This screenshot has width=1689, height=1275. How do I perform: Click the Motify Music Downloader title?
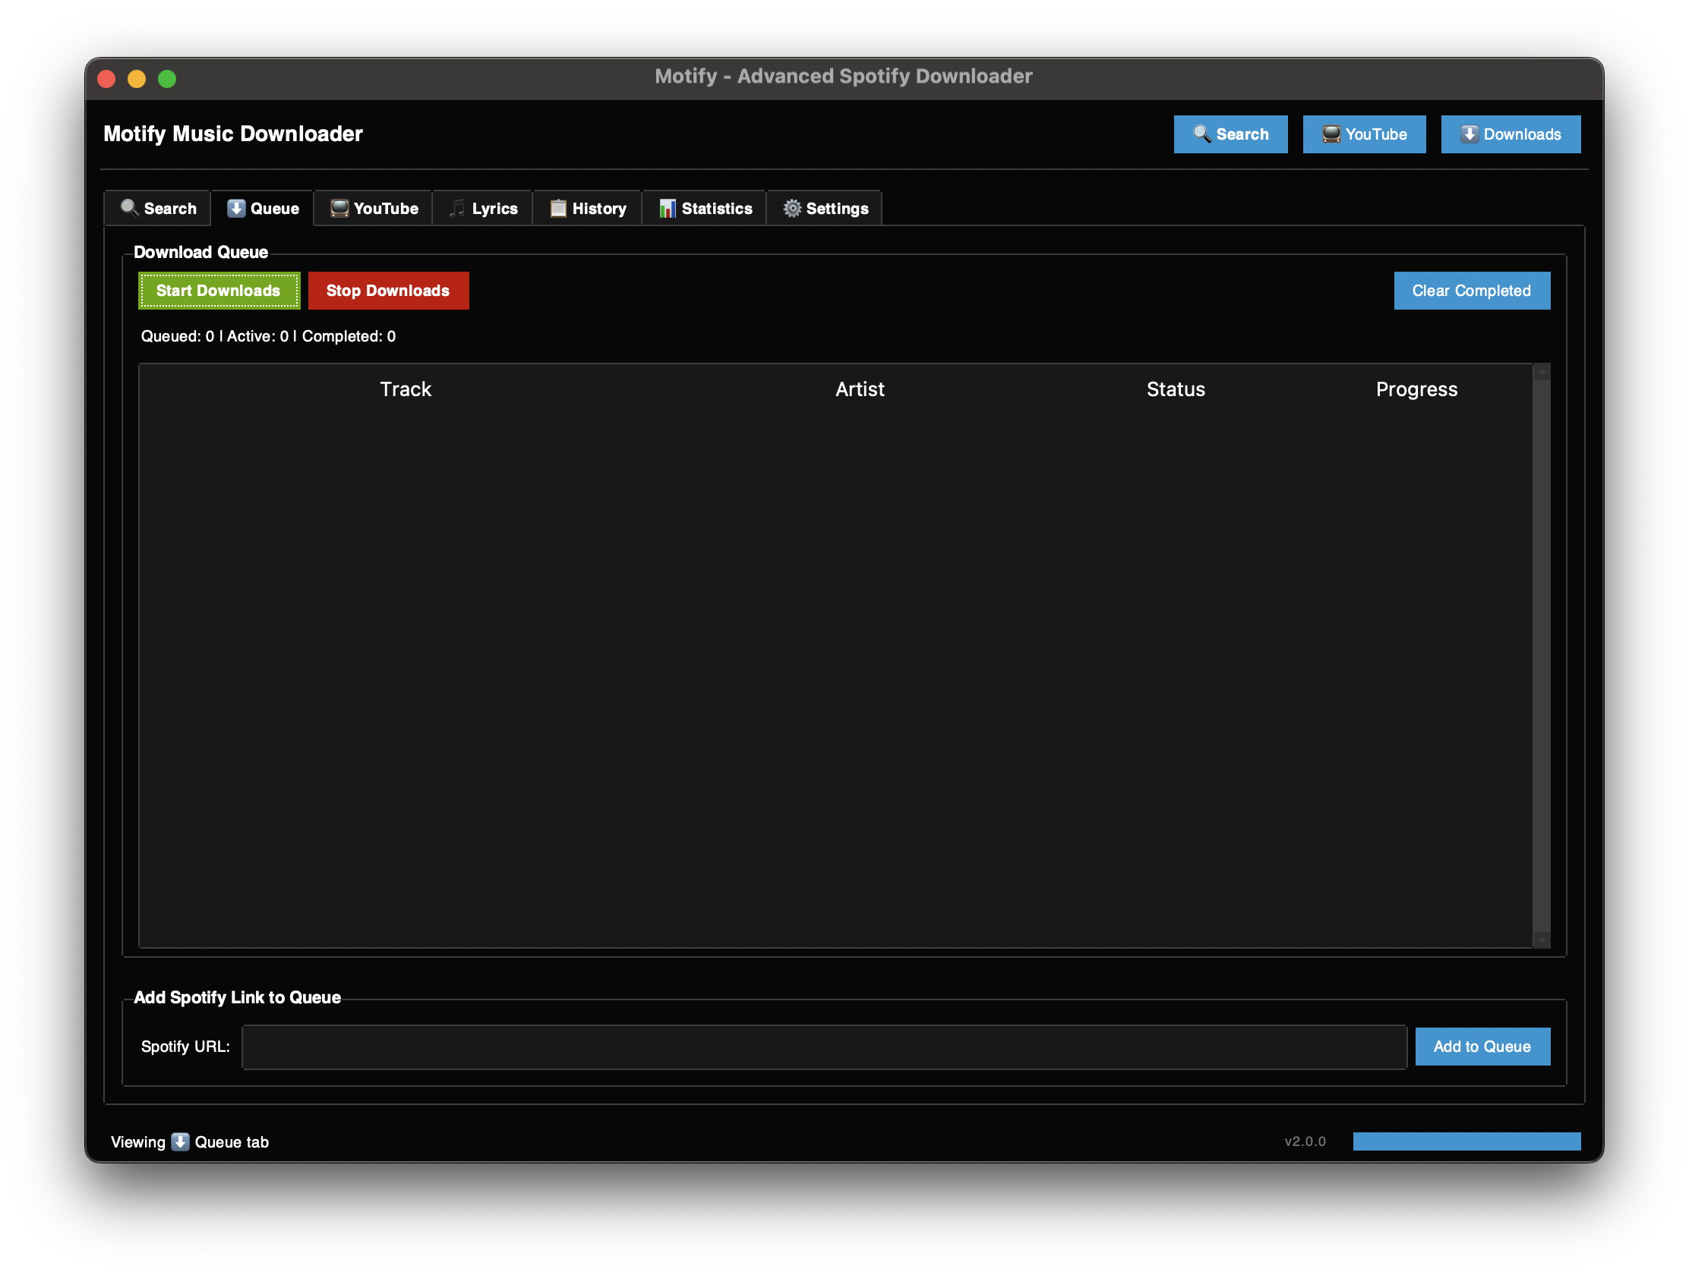(x=233, y=134)
